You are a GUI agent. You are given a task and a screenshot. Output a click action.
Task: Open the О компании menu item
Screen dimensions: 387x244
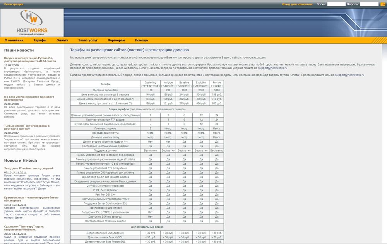(14, 40)
